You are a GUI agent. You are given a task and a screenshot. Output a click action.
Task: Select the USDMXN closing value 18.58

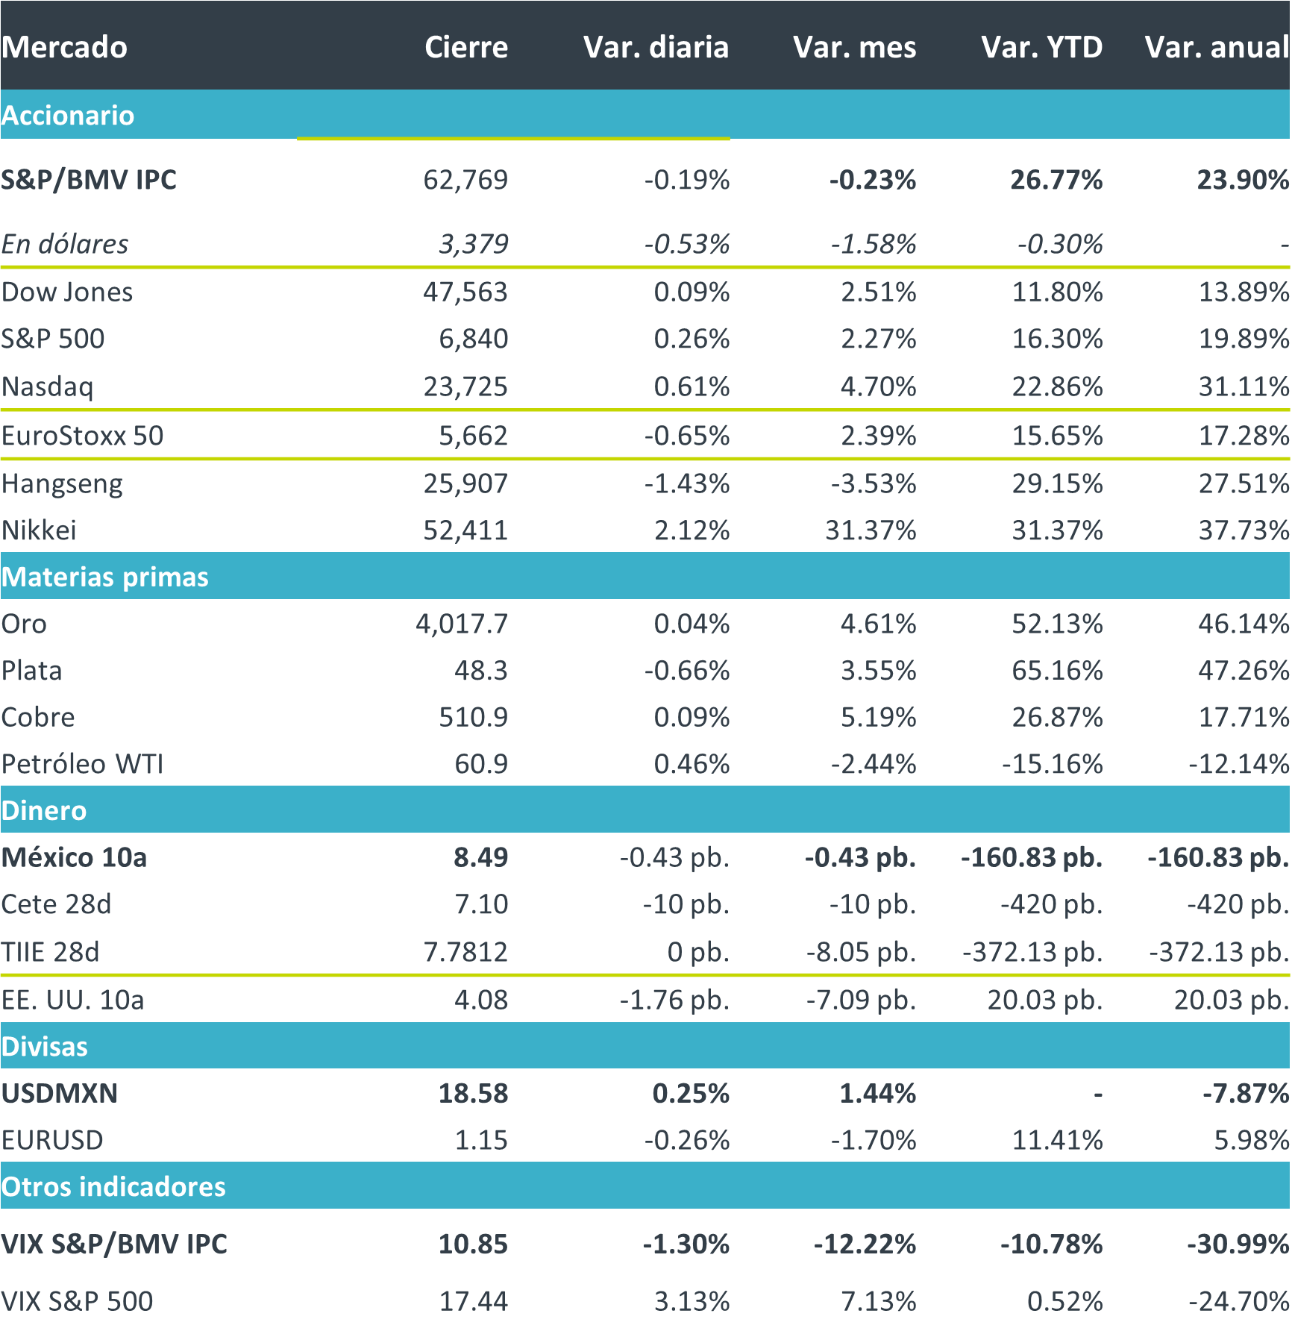pyautogui.click(x=473, y=1093)
